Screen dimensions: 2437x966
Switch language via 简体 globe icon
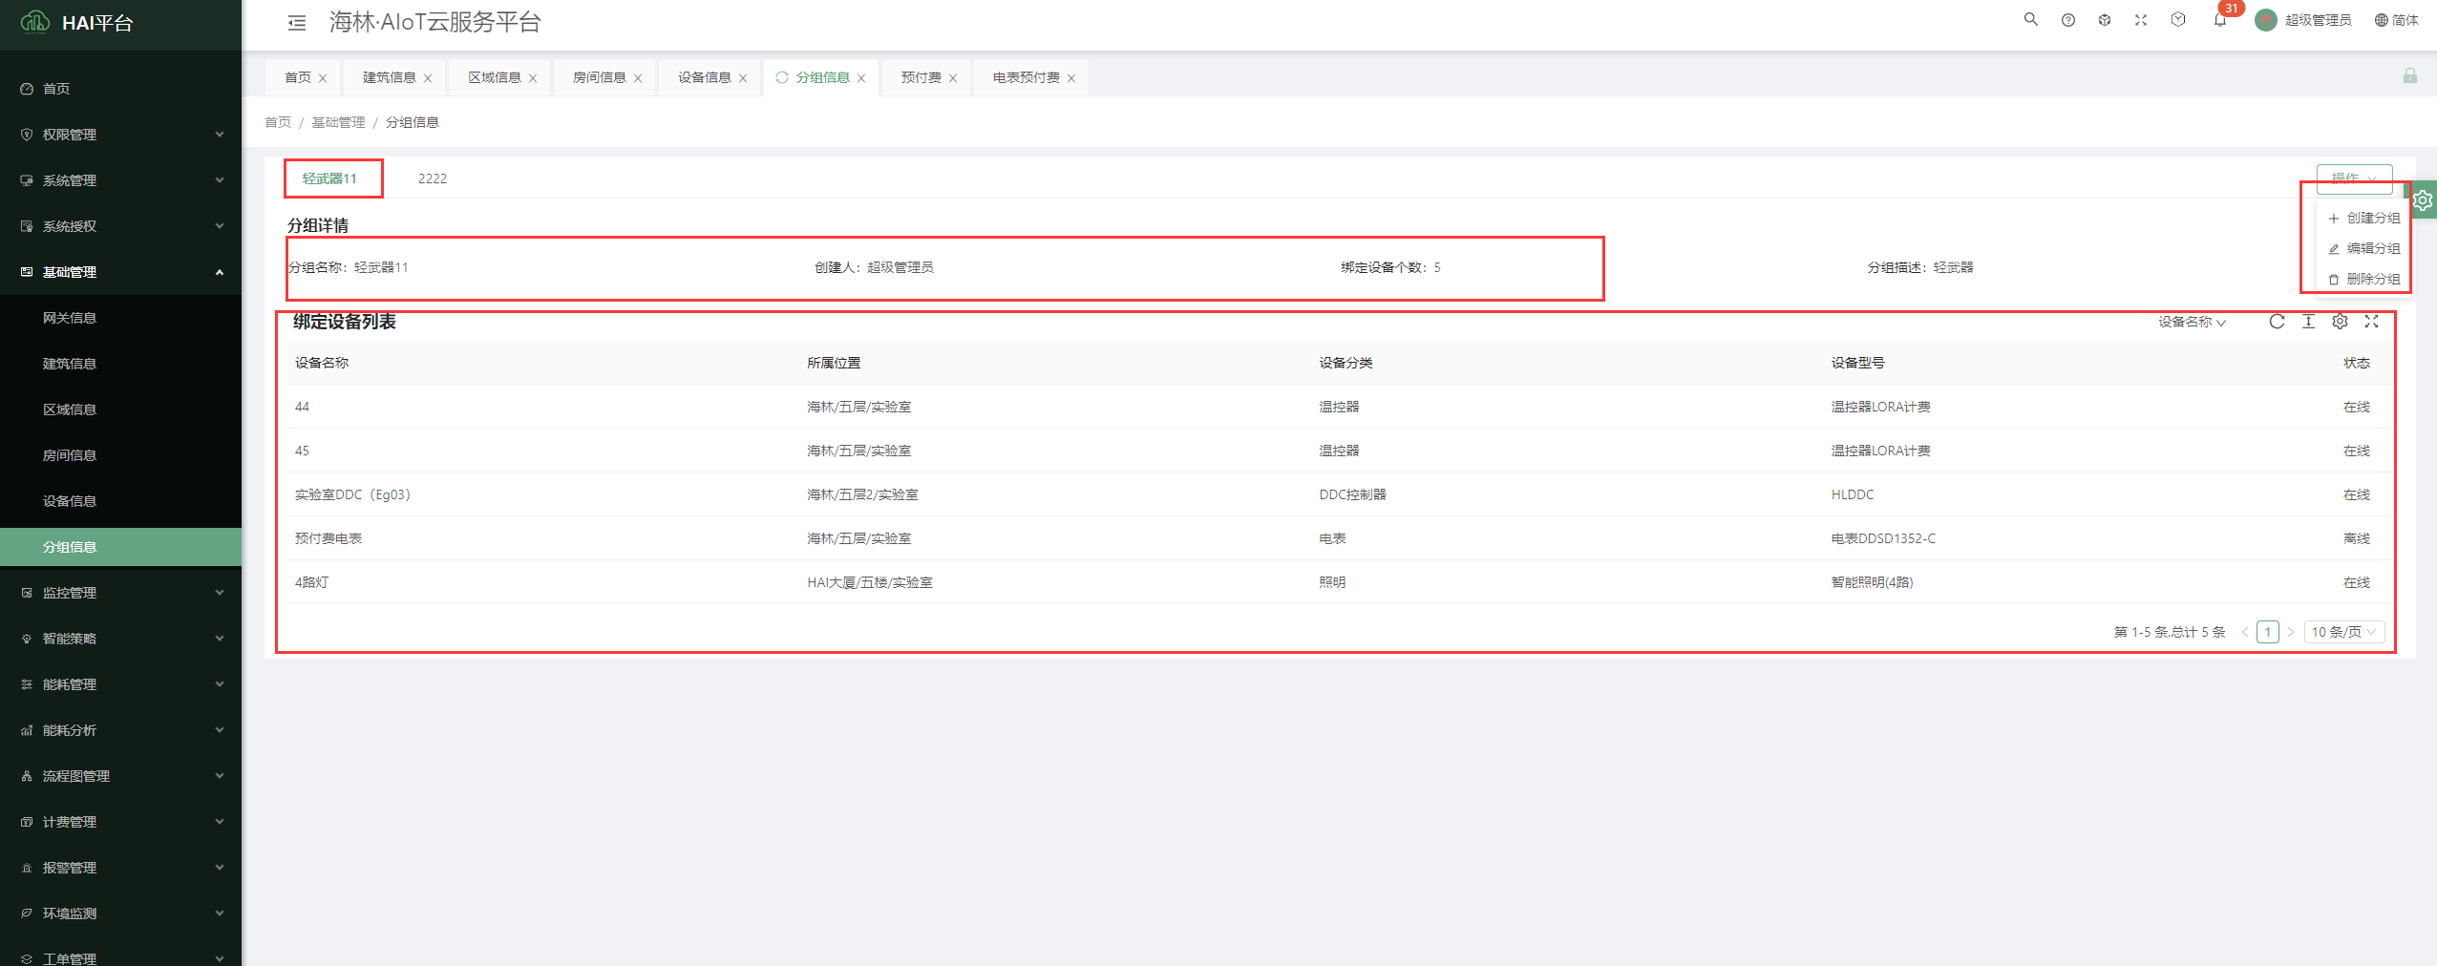pyautogui.click(x=2396, y=20)
